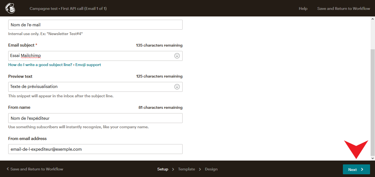
Task: Click the scrollbar up arrow
Action: [373, 18]
